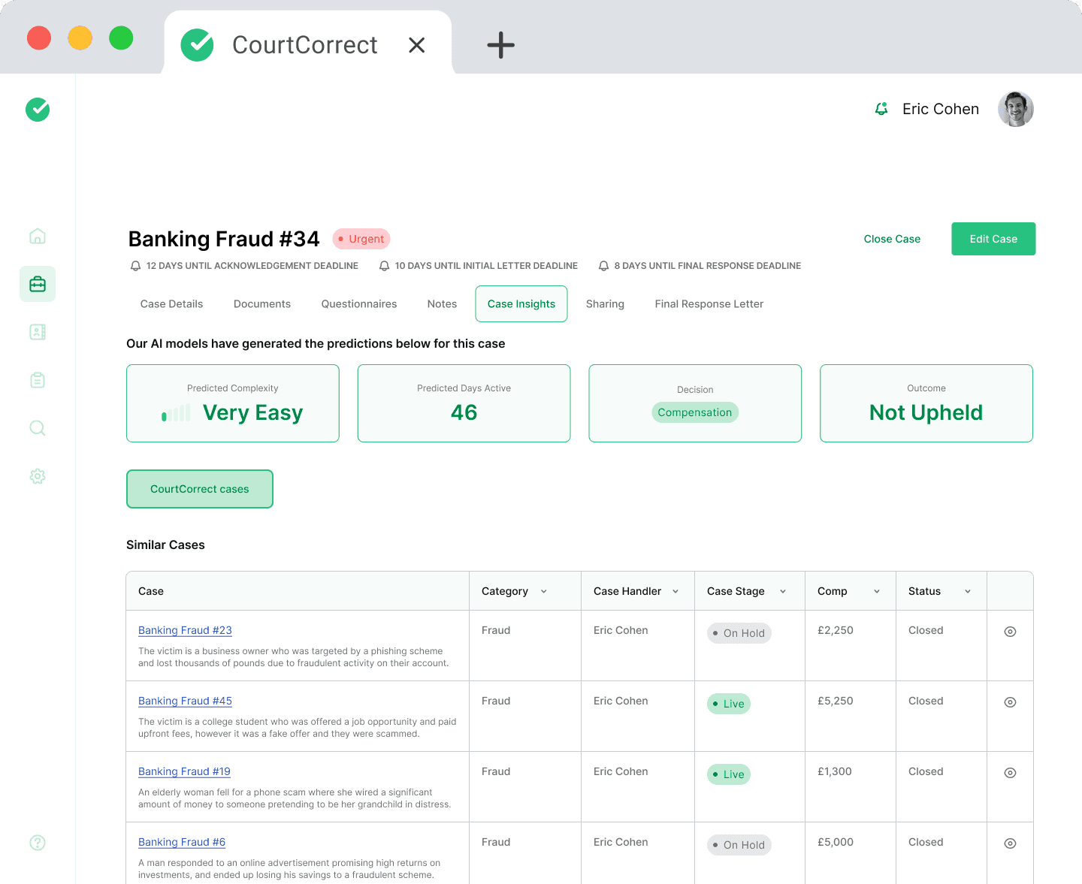This screenshot has height=884, width=1082.
Task: View Banking Fraud #19 with eye icon
Action: (1011, 773)
